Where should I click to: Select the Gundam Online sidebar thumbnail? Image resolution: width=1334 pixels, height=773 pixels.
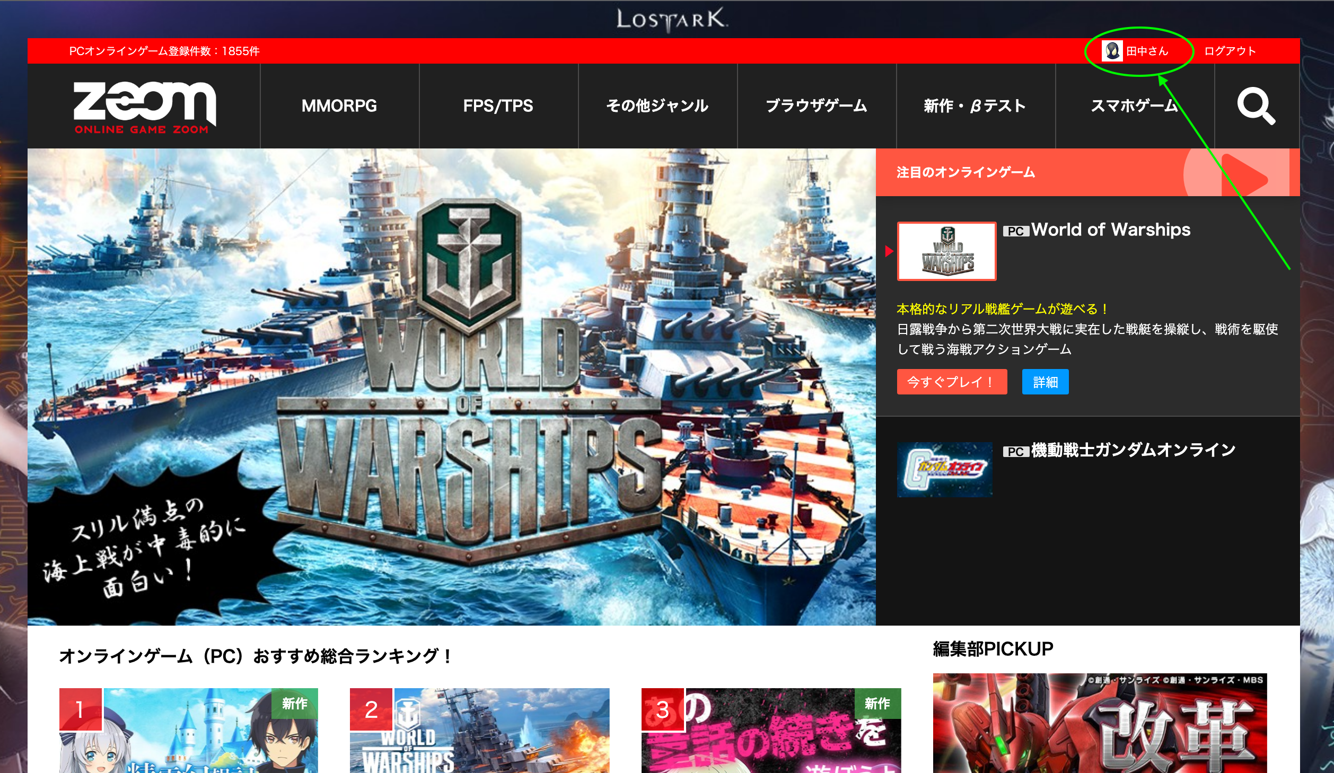tap(945, 470)
